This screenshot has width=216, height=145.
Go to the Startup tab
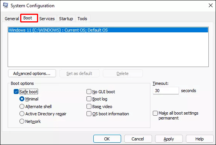click(x=66, y=19)
